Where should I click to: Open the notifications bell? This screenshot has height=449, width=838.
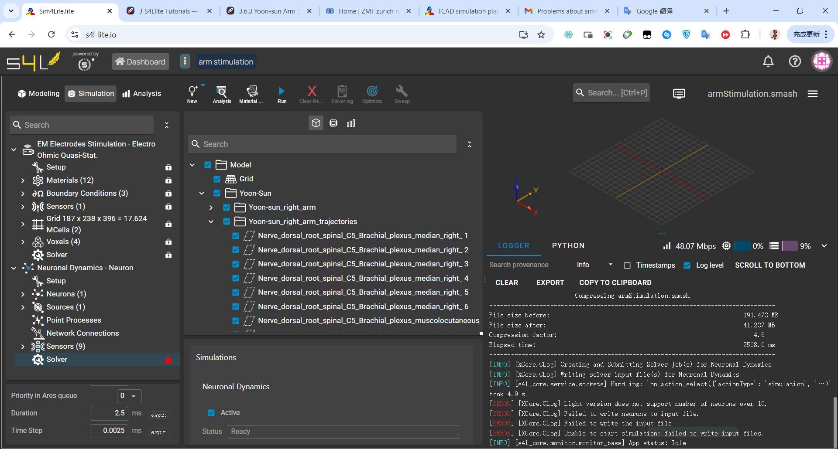tap(768, 61)
